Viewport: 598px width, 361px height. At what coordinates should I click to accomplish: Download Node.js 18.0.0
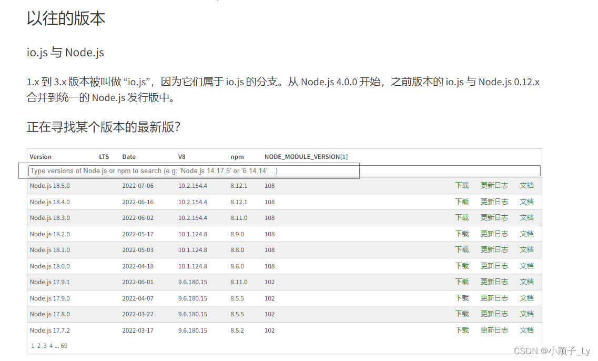click(x=462, y=266)
